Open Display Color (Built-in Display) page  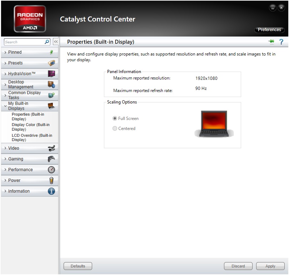point(31,127)
